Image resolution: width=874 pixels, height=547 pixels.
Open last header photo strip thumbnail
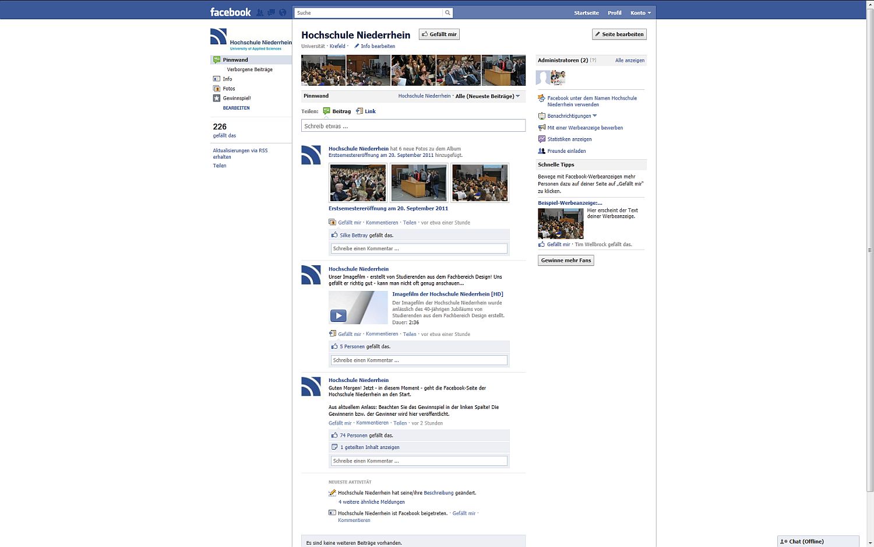(503, 70)
